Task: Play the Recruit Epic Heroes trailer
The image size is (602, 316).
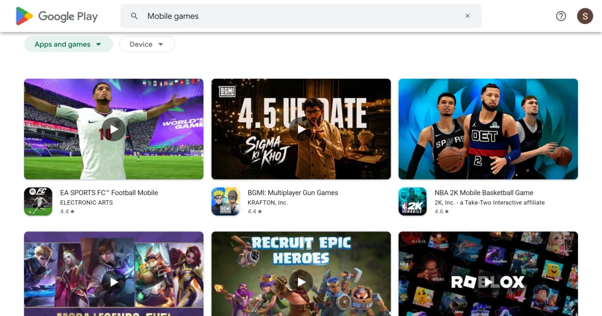Action: (301, 283)
